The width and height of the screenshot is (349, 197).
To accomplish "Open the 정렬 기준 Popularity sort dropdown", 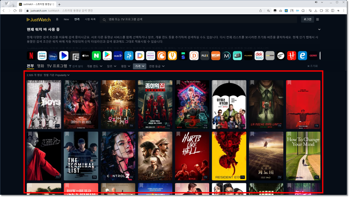I will (56, 75).
